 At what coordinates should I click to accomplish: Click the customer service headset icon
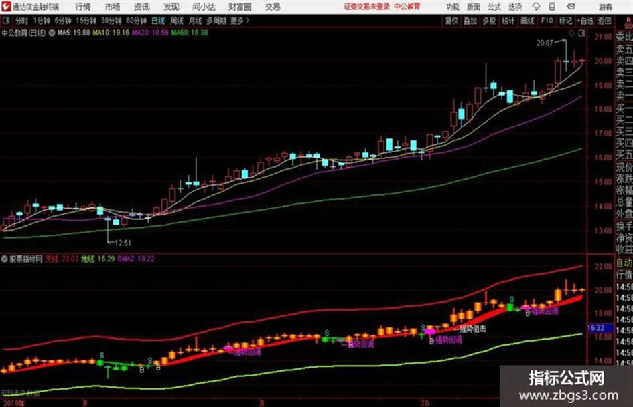tap(536, 7)
